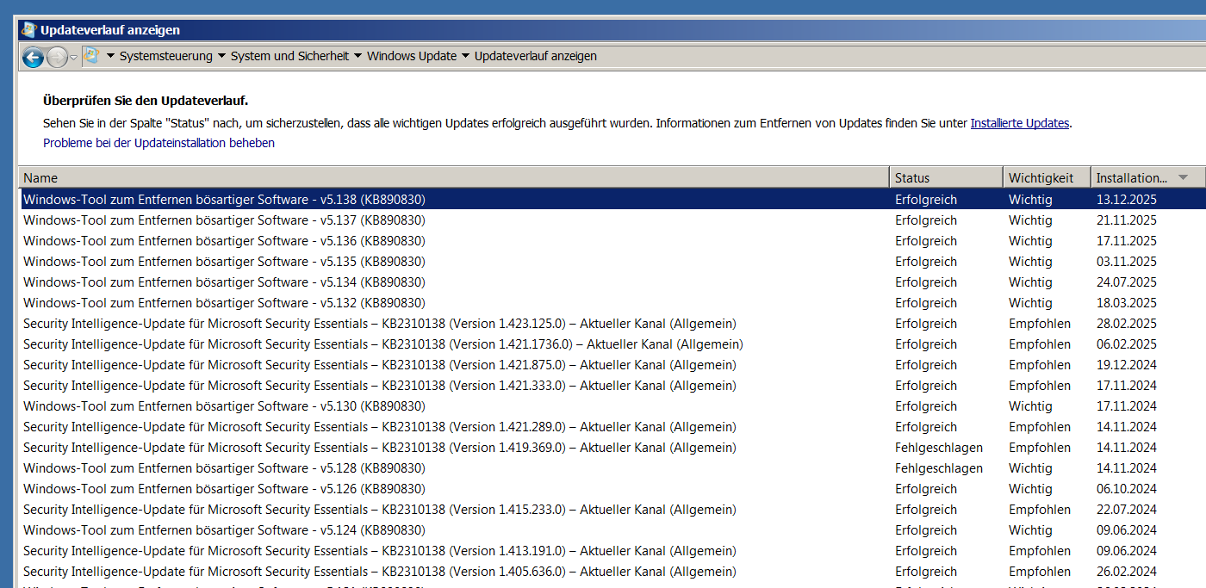Navigate to Windows Update breadcrumb item

click(412, 56)
